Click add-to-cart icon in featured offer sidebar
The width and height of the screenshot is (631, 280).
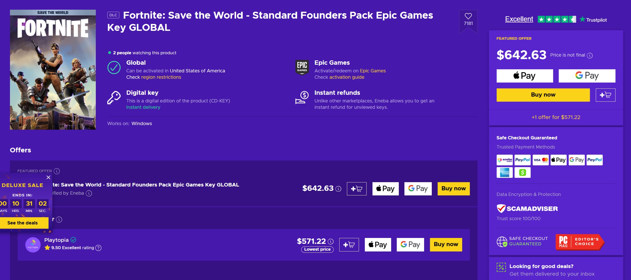tap(605, 95)
